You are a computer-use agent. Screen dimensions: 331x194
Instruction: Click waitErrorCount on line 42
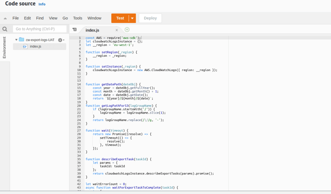(x=105, y=184)
